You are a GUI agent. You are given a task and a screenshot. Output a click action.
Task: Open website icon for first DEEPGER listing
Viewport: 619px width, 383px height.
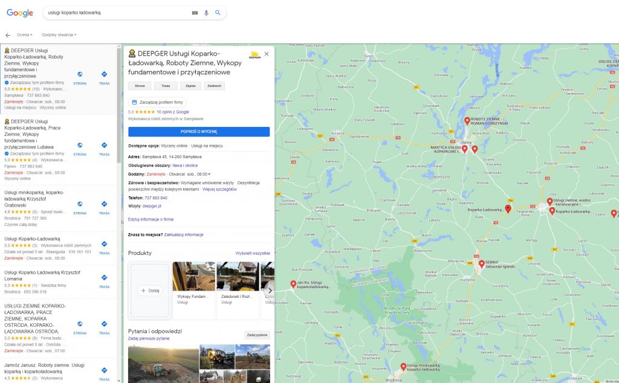80,74
